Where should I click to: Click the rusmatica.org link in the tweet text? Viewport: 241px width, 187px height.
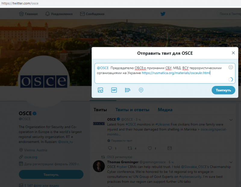click(176, 73)
